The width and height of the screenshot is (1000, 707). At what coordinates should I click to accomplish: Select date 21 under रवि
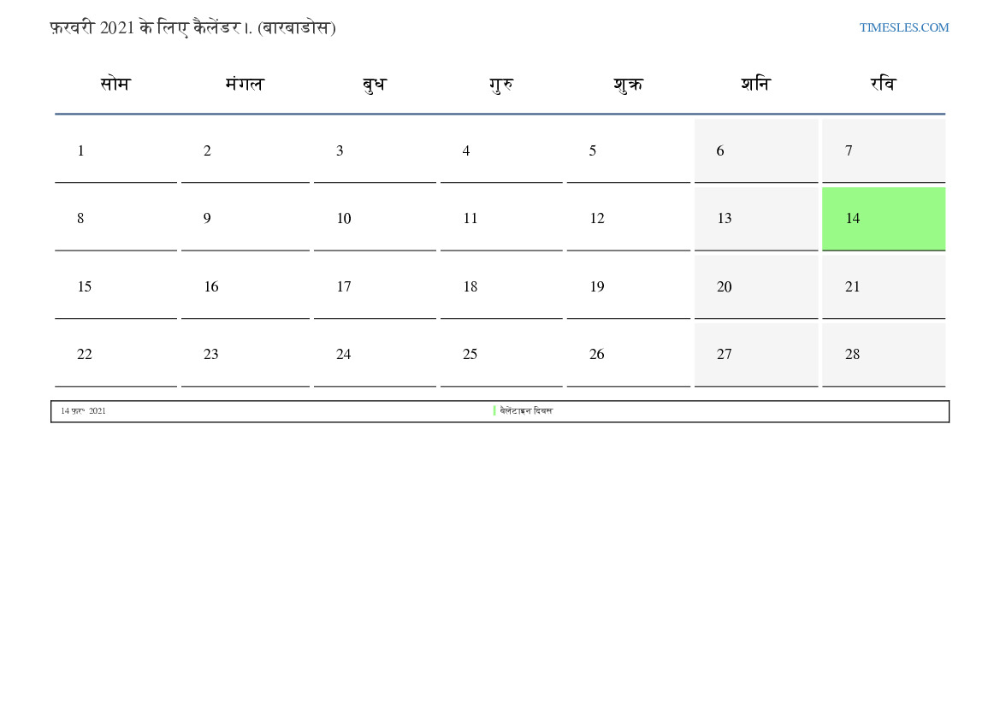(x=884, y=287)
